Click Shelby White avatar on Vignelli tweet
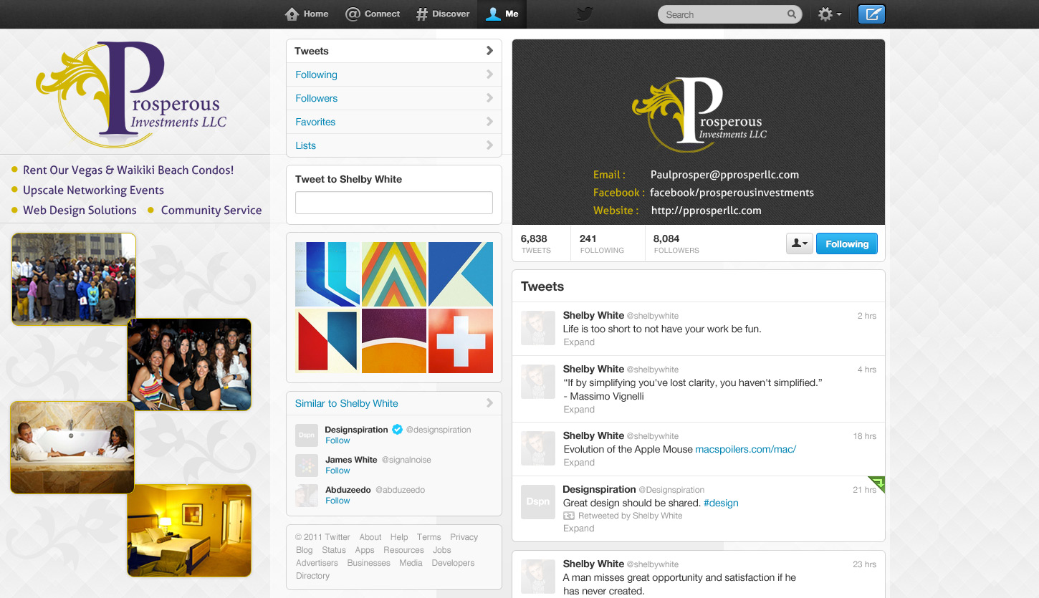The width and height of the screenshot is (1039, 598). [537, 382]
